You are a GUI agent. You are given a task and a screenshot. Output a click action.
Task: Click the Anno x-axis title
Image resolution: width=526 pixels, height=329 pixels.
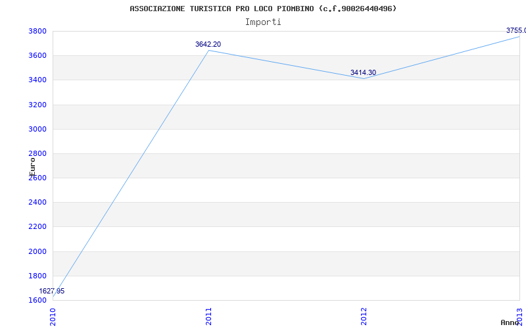pyautogui.click(x=510, y=322)
